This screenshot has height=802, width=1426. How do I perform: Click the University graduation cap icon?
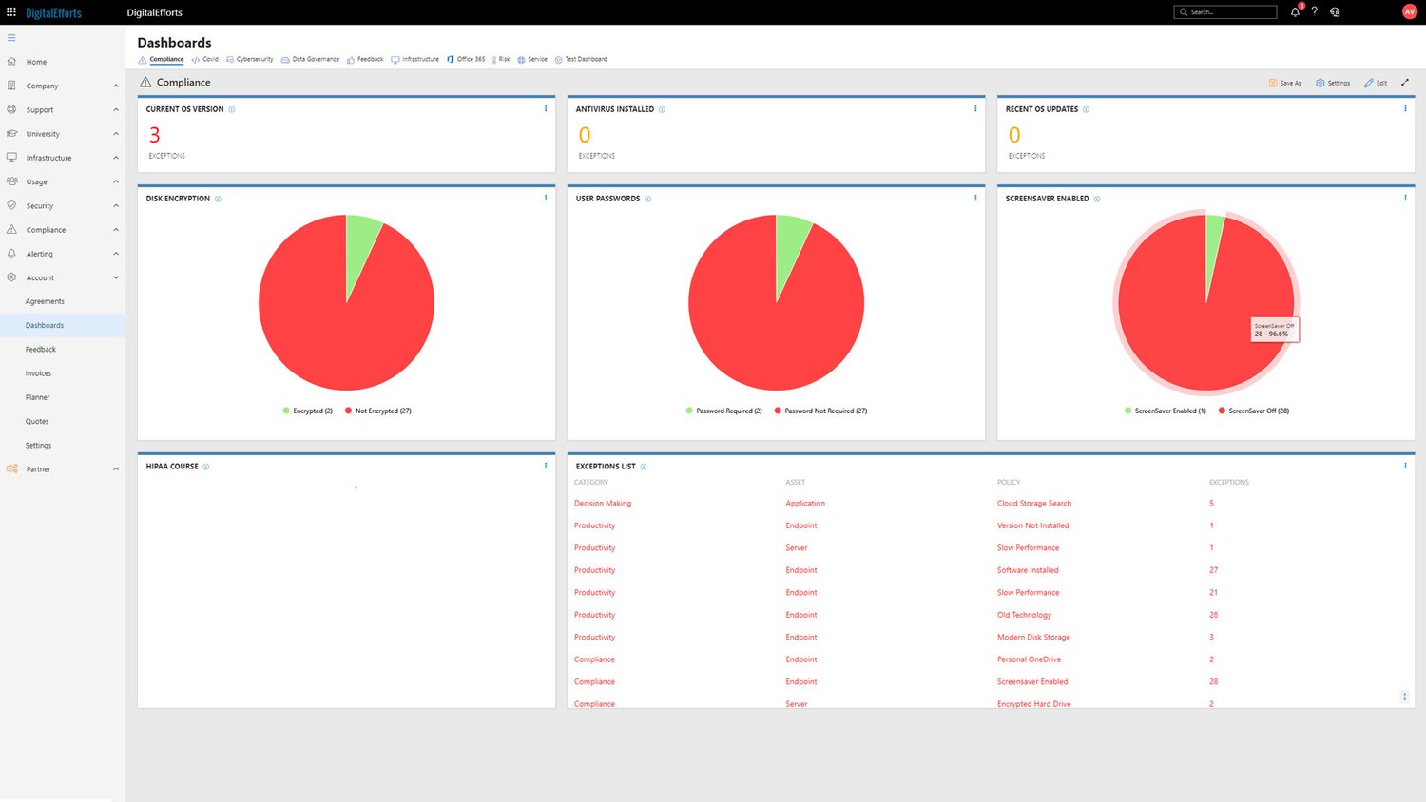click(x=10, y=133)
